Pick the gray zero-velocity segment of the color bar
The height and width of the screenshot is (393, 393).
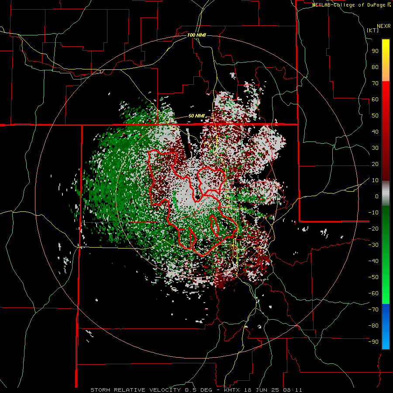(x=386, y=193)
